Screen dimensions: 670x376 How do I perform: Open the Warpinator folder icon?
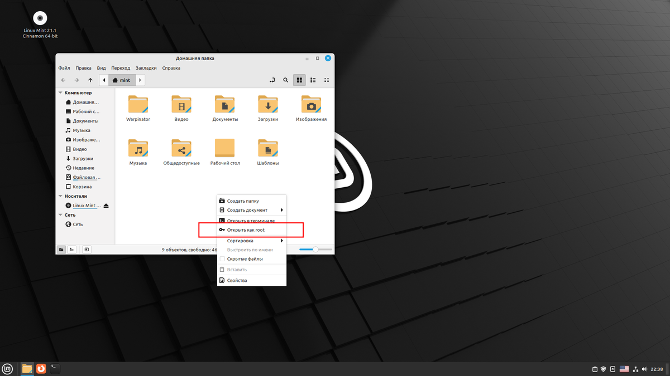(137, 104)
